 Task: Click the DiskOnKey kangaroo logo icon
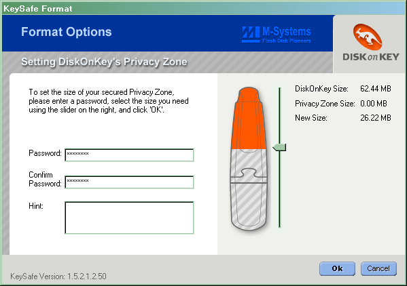click(x=368, y=37)
